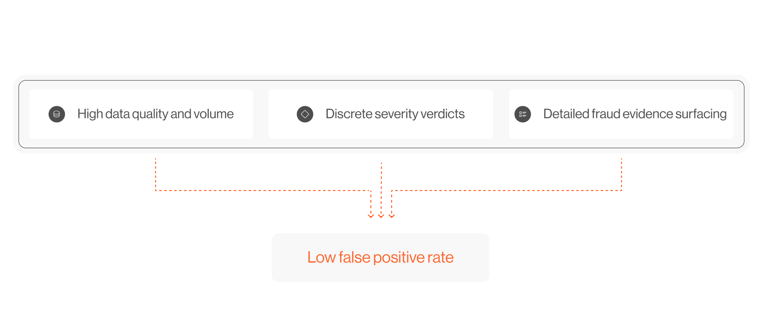Click the right orange arrowhead
Viewport: 763px width, 331px height.
[x=392, y=215]
